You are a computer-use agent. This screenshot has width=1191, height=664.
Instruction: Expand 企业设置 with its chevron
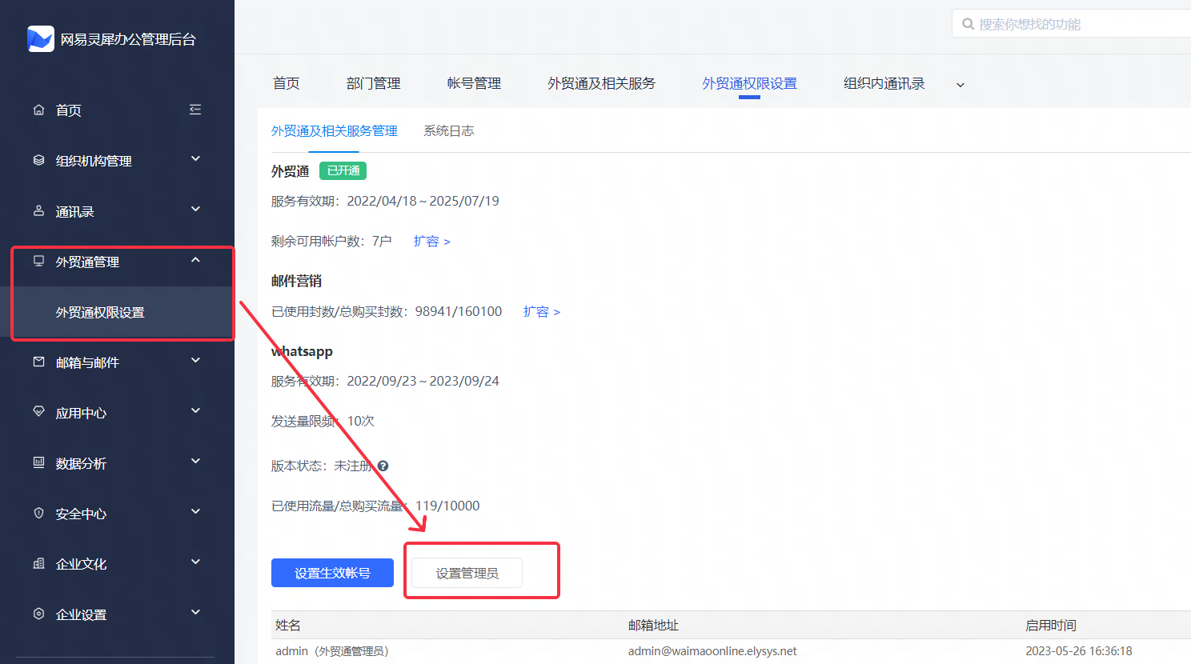pos(195,613)
